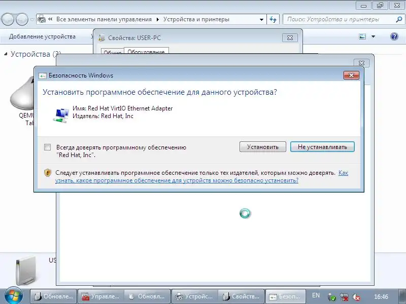The image size is (406, 304).
Task: Click the network status tray icon
Action: click(344, 297)
